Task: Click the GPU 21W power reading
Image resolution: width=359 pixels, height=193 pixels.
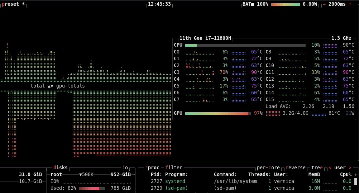Action: 350,113
